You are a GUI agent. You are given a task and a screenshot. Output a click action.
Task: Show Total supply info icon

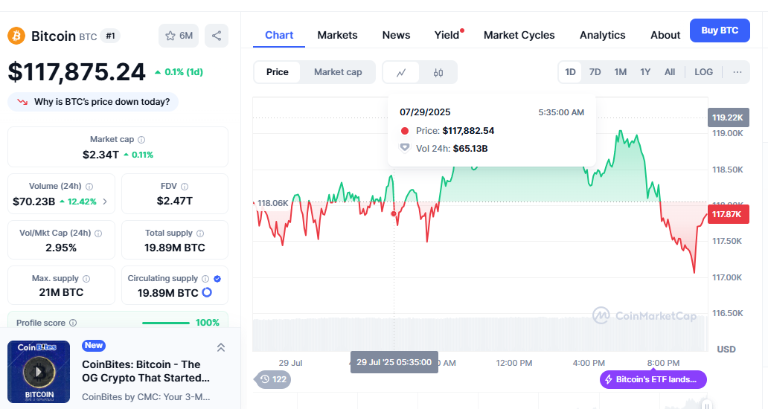click(x=200, y=234)
